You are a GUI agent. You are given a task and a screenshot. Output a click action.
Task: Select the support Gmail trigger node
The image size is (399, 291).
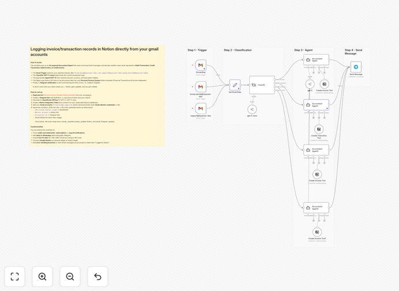201,108
